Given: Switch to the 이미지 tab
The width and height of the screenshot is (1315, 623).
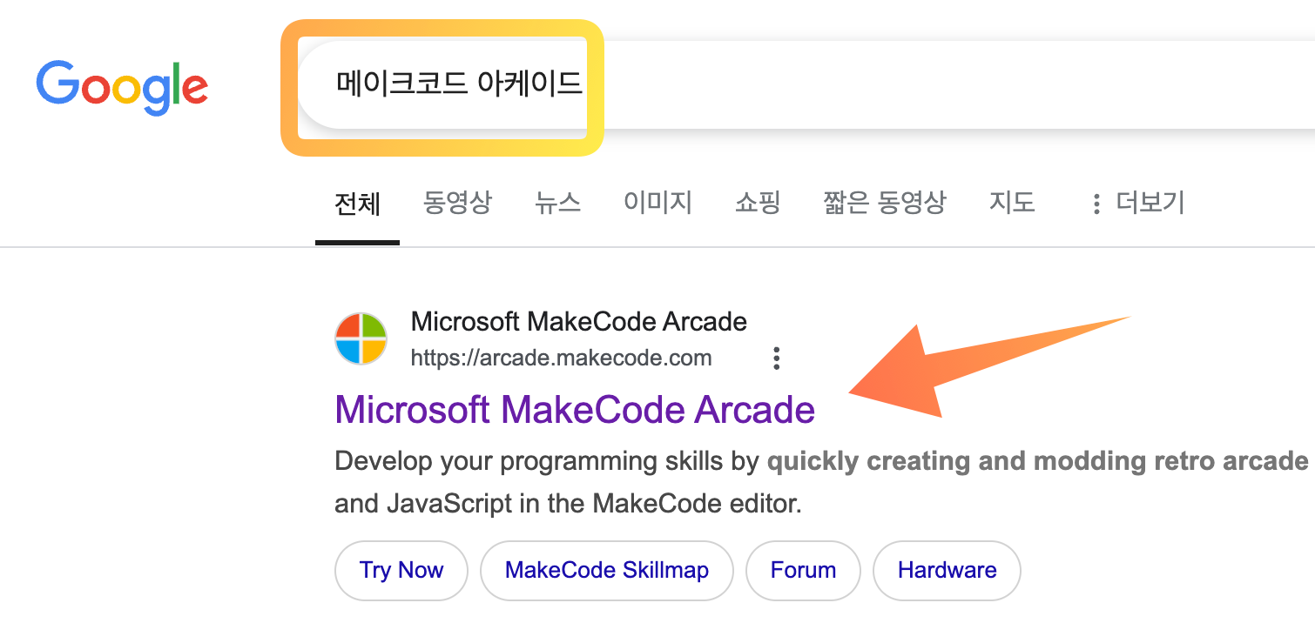Looking at the screenshot, I should [x=657, y=204].
